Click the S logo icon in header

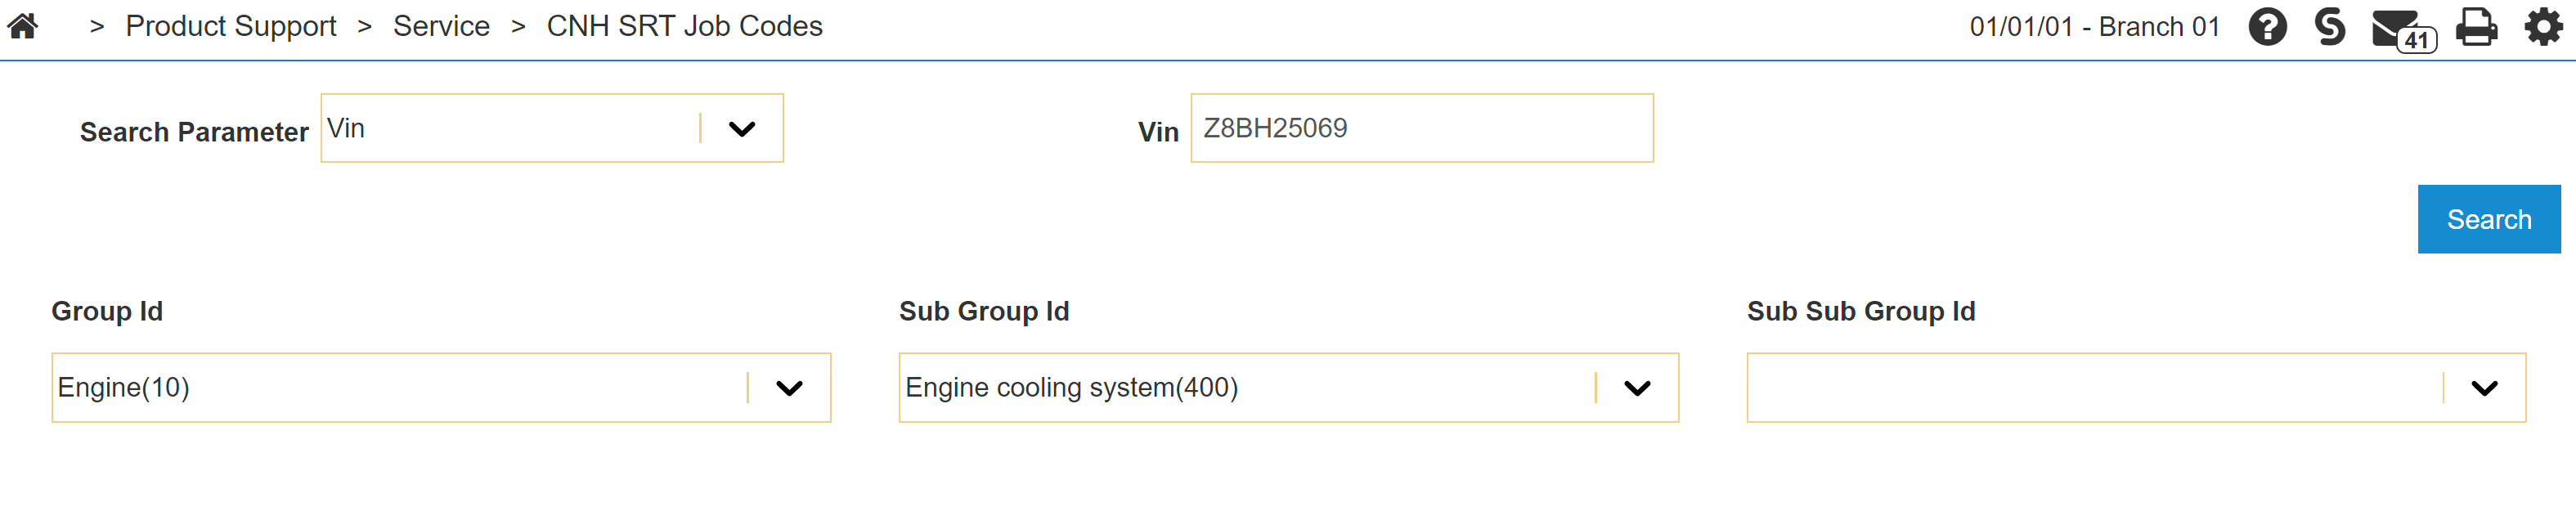tap(2329, 27)
